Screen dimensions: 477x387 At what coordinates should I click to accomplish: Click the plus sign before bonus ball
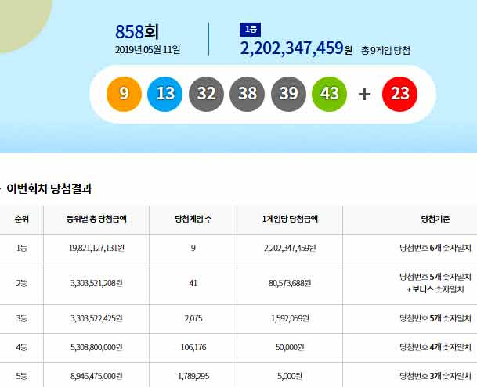click(364, 94)
